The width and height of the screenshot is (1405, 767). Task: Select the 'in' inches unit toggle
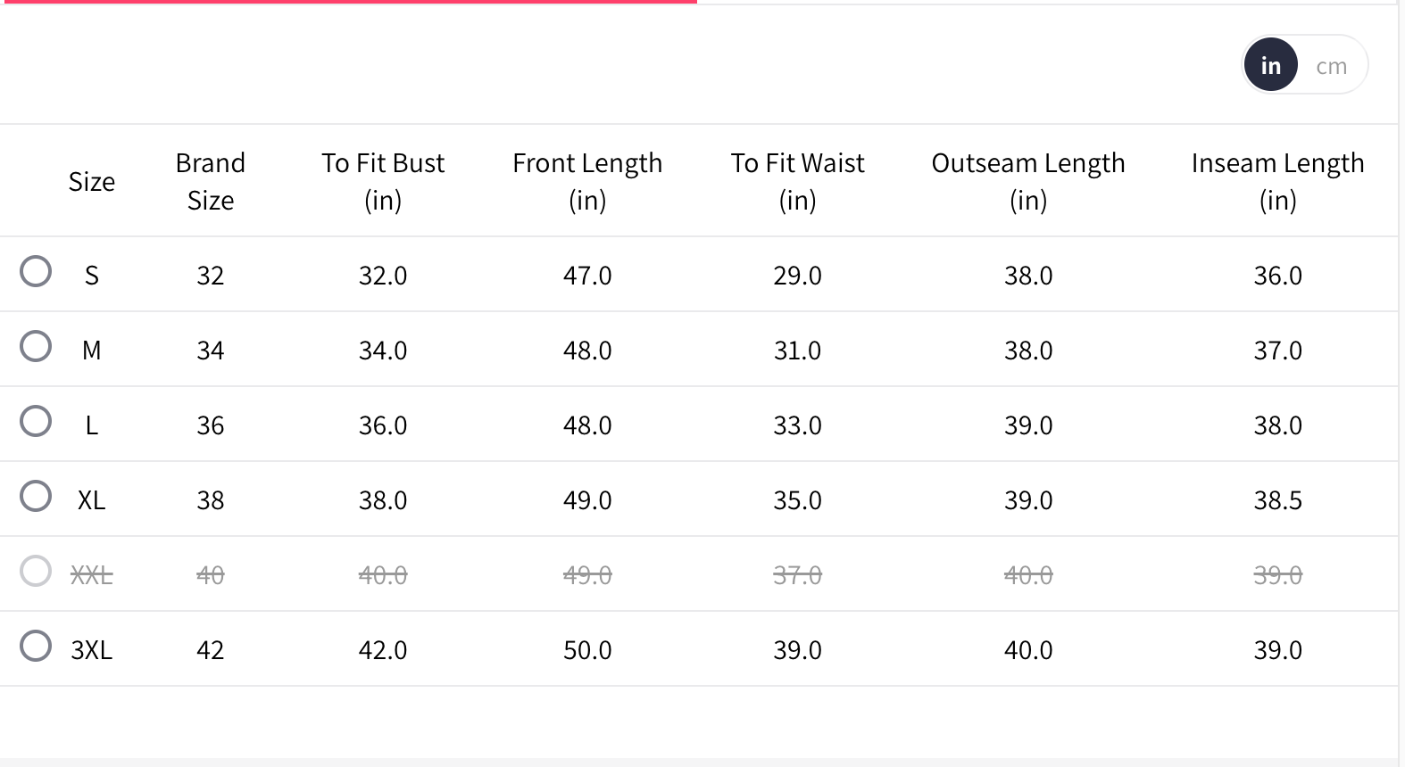coord(1270,65)
